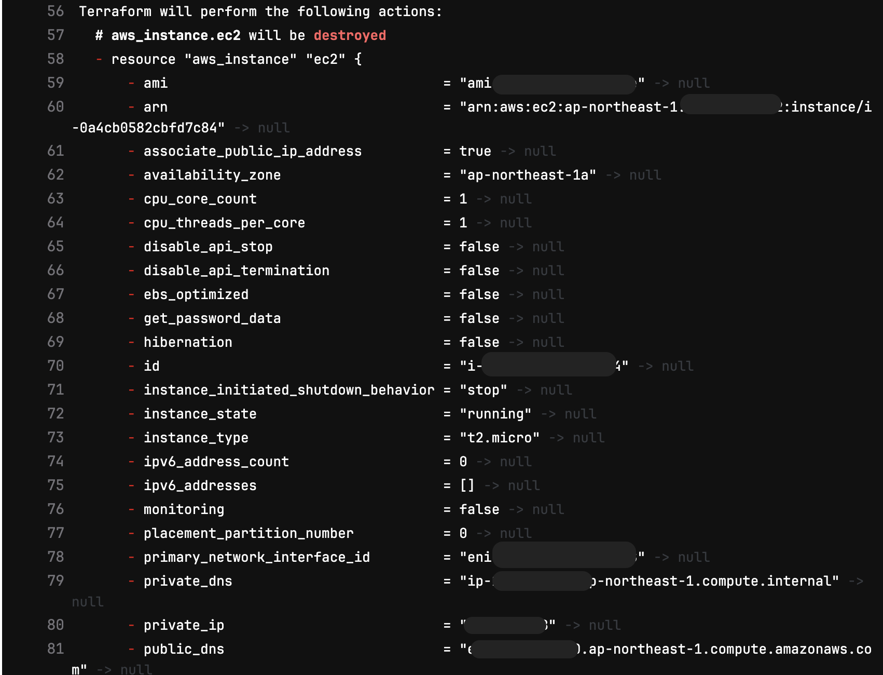
Task: Click the "running" instance state value
Action: 495,414
